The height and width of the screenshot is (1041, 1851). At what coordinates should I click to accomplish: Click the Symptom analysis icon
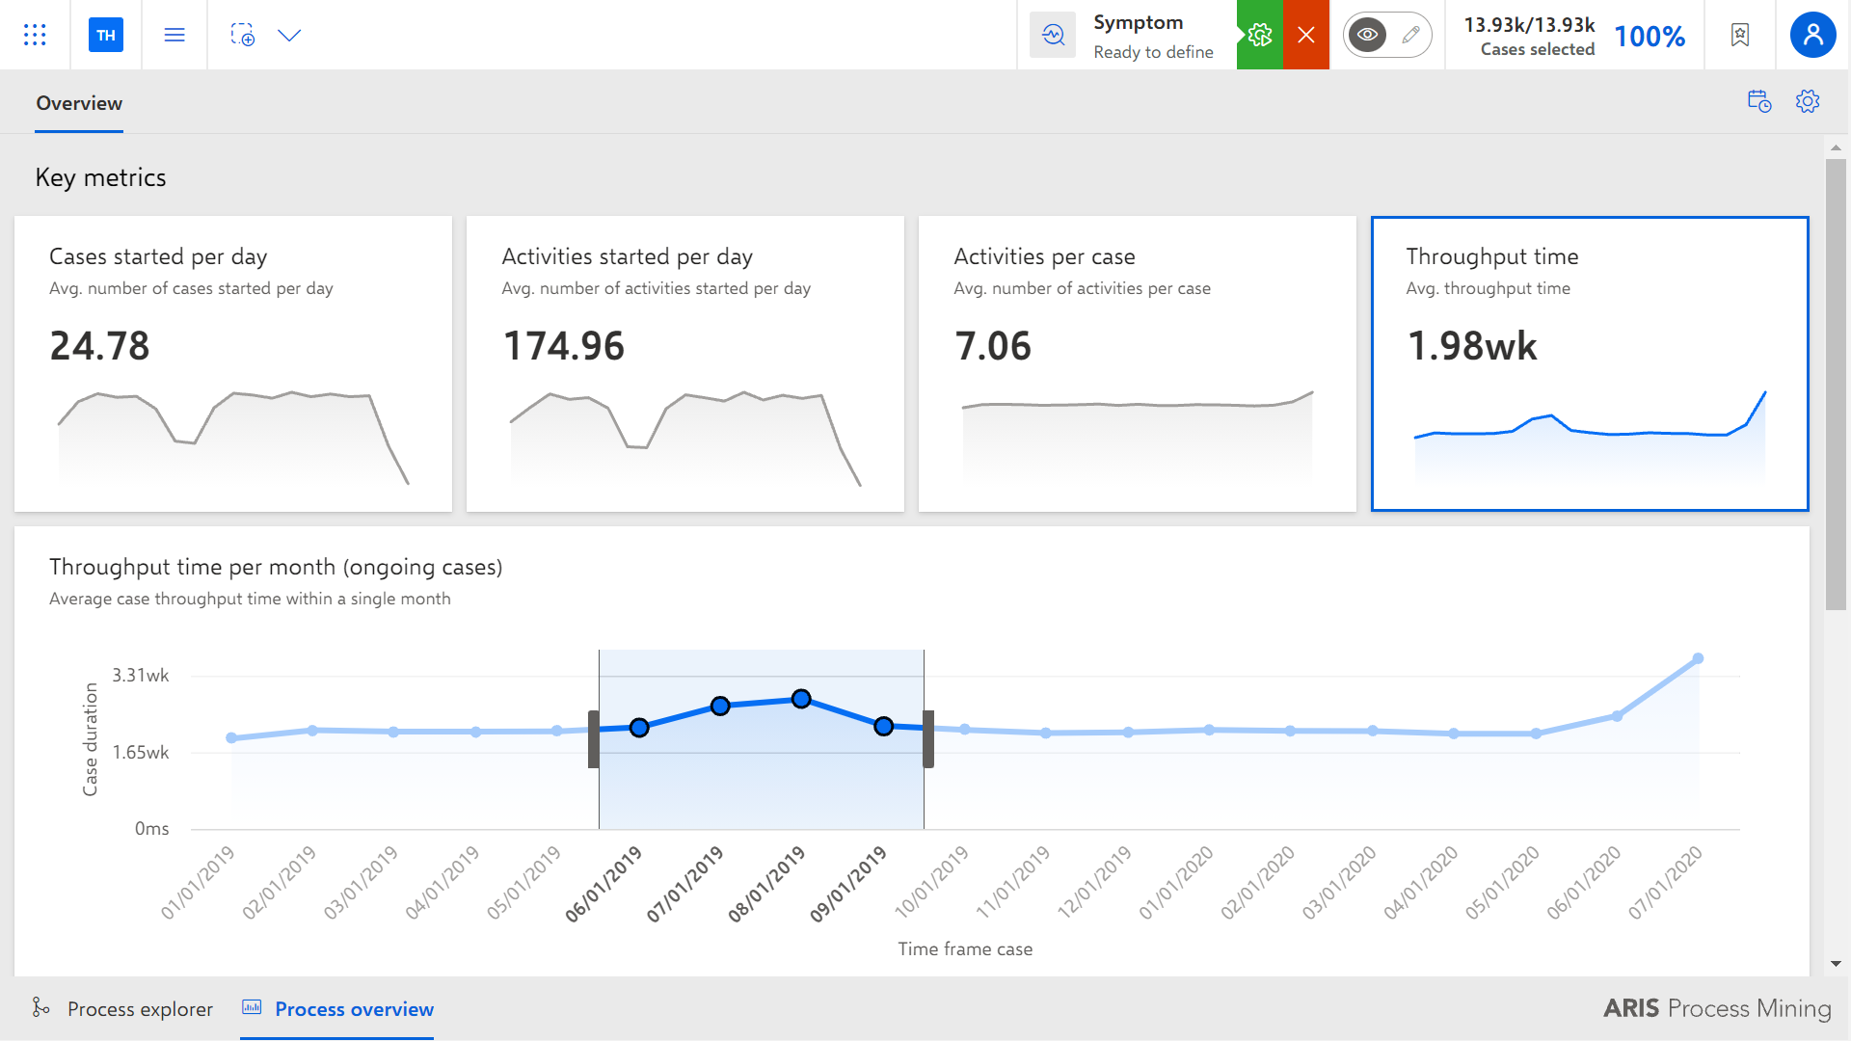[1053, 35]
